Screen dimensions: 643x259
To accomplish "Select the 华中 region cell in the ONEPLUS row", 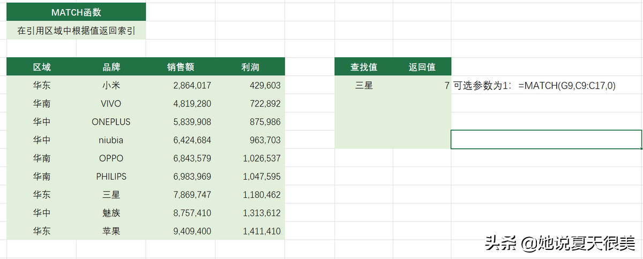I will 42,121.
